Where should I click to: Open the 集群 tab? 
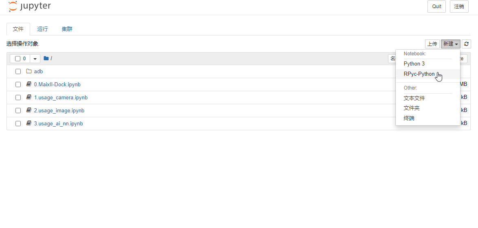coord(67,29)
